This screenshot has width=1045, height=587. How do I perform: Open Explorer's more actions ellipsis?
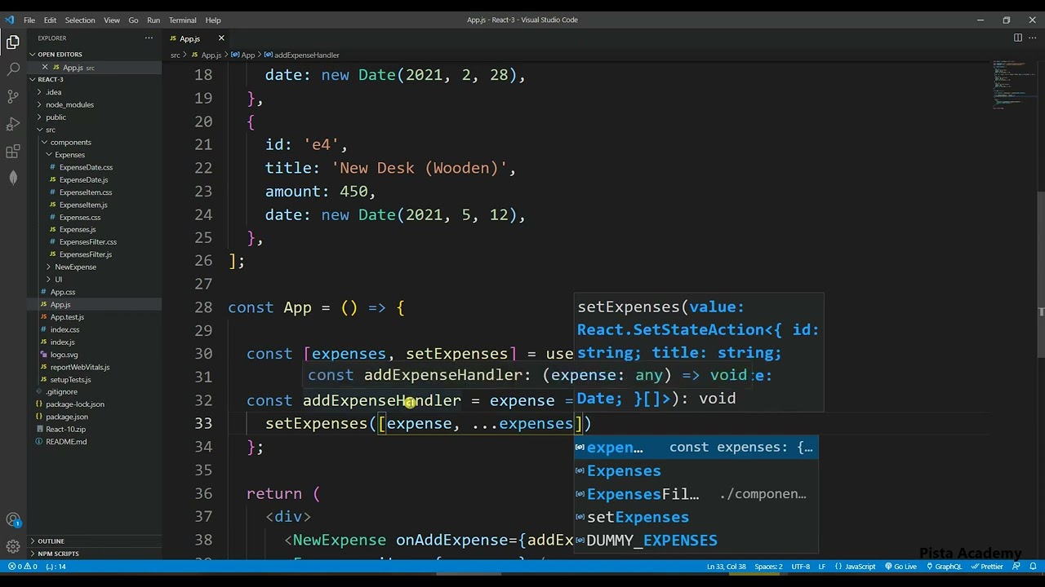pyautogui.click(x=149, y=38)
